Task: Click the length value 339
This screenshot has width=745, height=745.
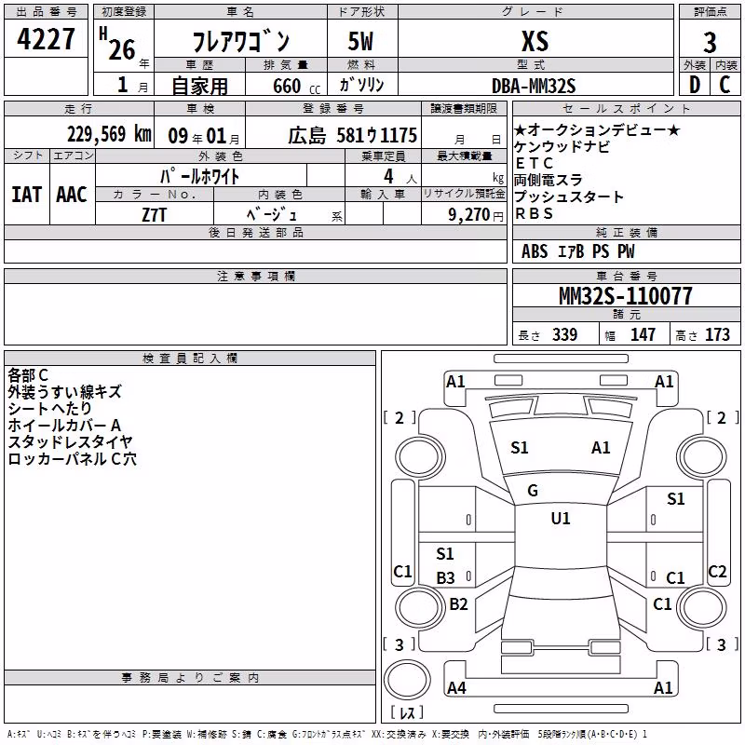Action: click(565, 335)
